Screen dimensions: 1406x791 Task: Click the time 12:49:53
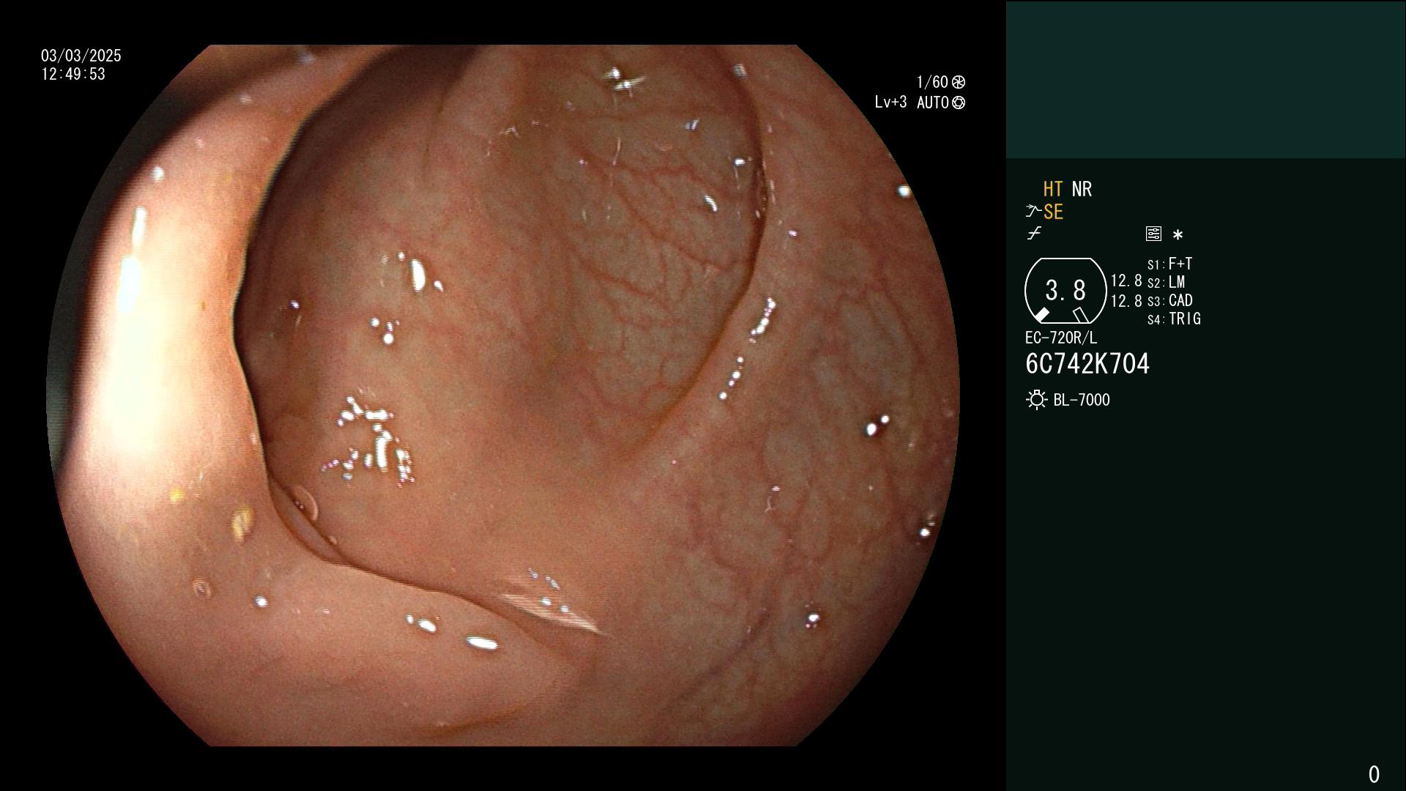[x=73, y=74]
